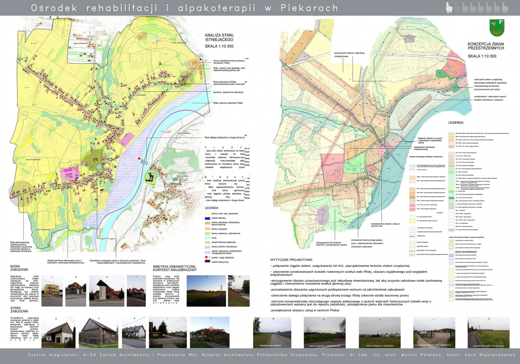Click the blue 'obiekt sakralny' legend swatch
The width and height of the screenshot is (520, 364).
click(208, 218)
